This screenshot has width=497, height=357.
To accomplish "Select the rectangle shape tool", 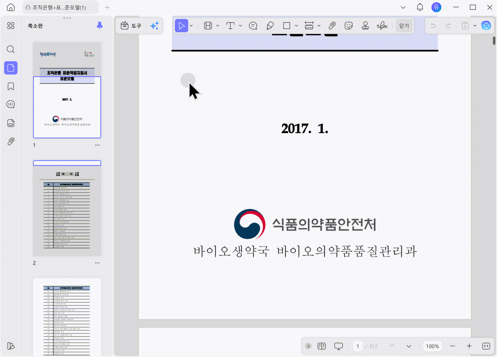I will coord(287,26).
